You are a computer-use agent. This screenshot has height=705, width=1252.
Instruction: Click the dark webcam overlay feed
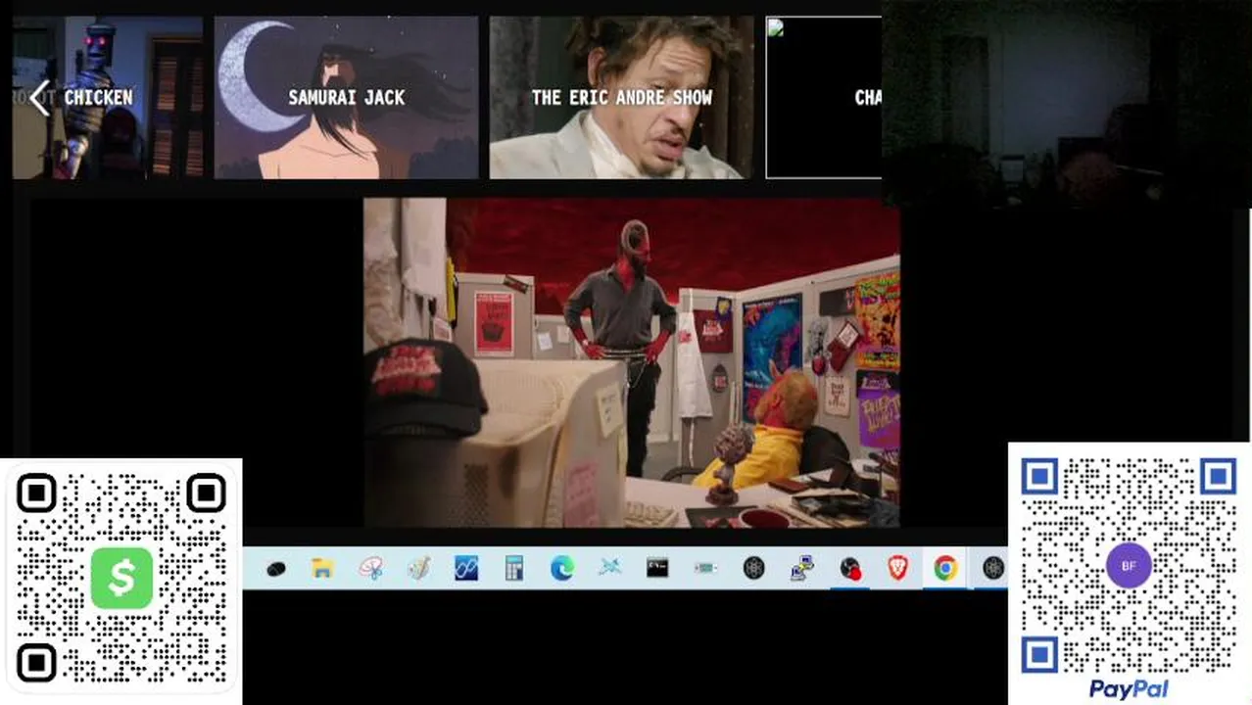1066,103
